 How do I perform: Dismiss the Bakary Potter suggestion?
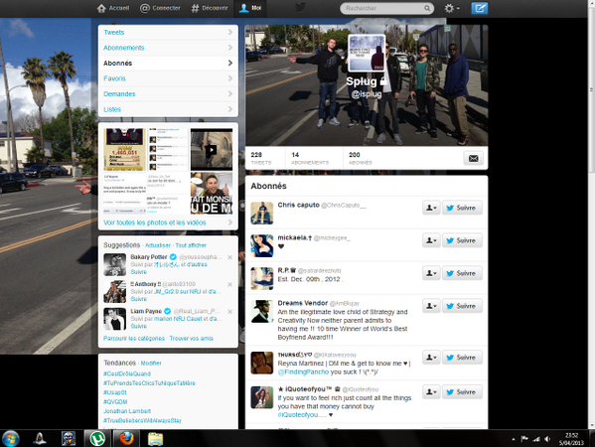point(230,257)
